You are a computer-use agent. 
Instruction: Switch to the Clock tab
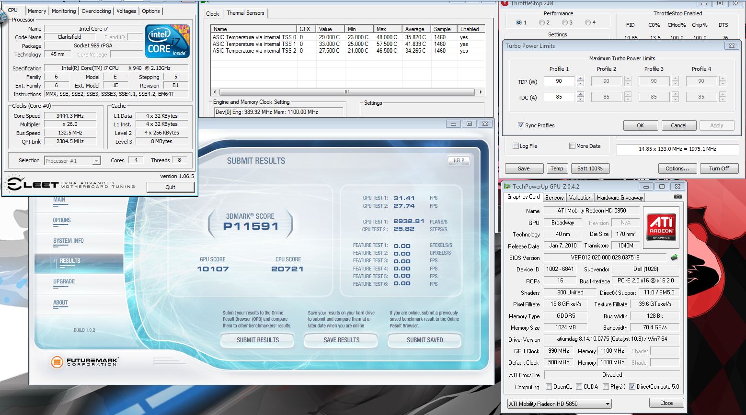(x=213, y=14)
